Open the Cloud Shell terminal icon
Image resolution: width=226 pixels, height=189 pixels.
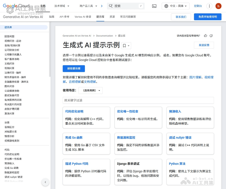click(x=154, y=6)
